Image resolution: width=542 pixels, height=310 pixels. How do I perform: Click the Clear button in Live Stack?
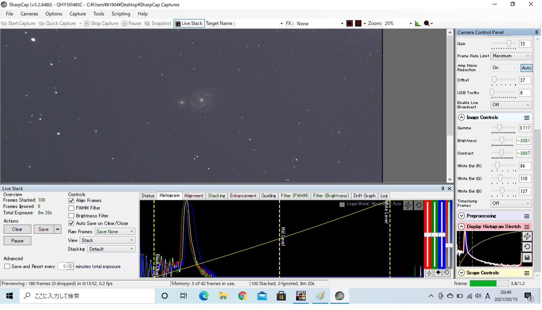coord(17,229)
